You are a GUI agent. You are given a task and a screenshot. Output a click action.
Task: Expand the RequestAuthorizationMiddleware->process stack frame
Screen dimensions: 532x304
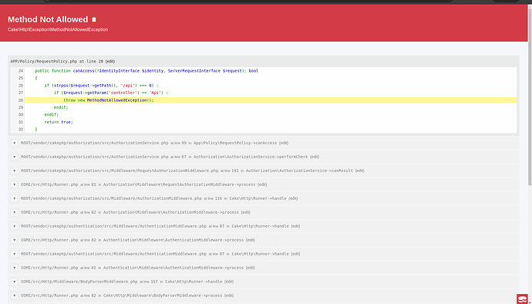tap(14, 184)
